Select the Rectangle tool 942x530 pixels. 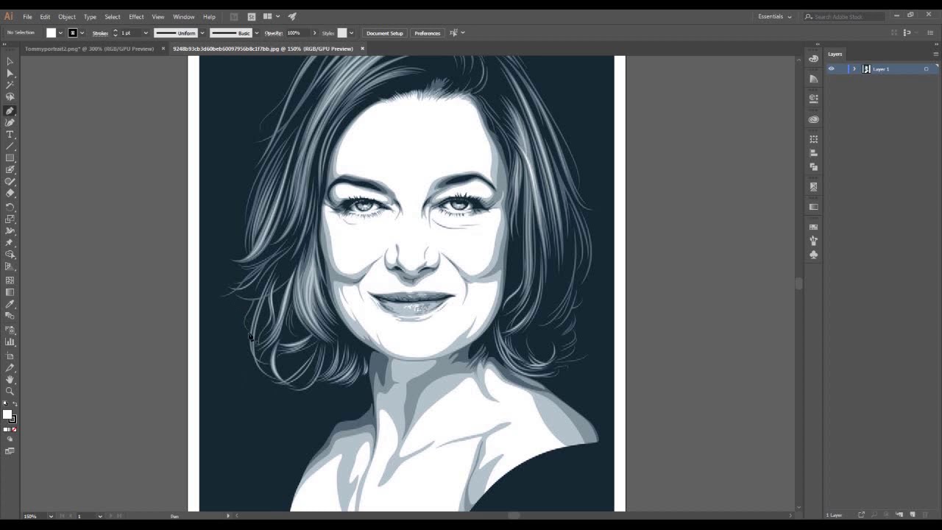10,158
